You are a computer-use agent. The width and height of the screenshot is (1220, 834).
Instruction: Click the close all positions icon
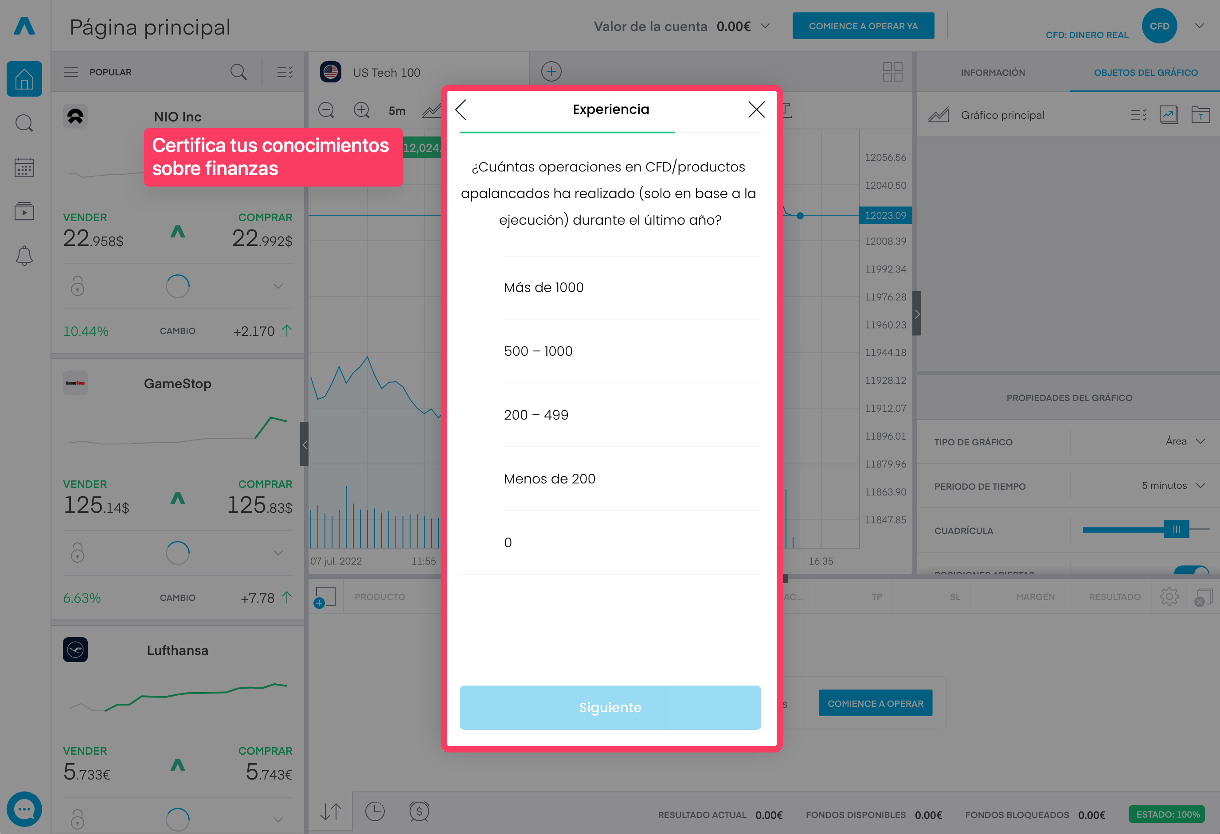point(1203,598)
